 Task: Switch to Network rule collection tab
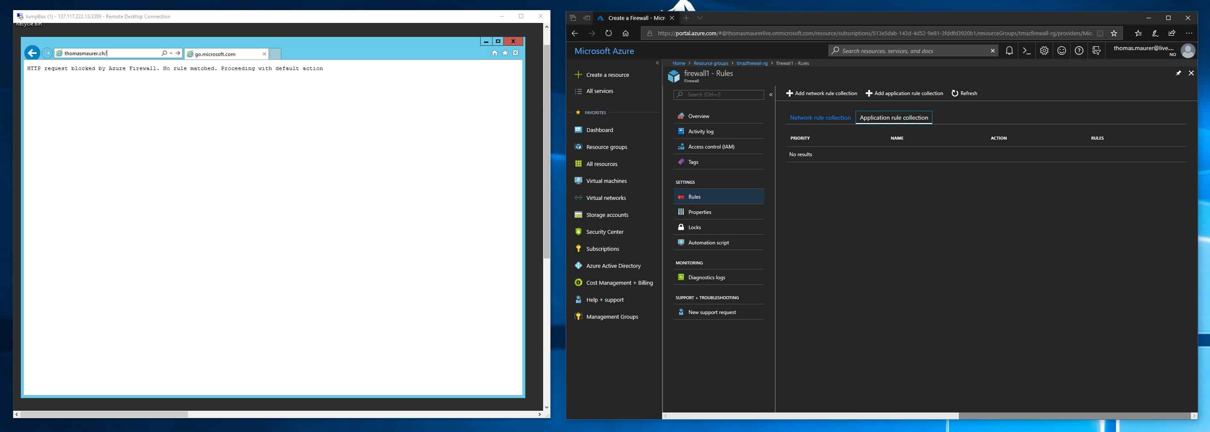820,118
